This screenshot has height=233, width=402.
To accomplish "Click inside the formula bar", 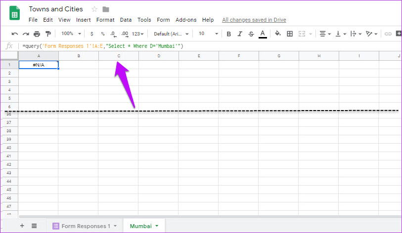I will [198, 46].
